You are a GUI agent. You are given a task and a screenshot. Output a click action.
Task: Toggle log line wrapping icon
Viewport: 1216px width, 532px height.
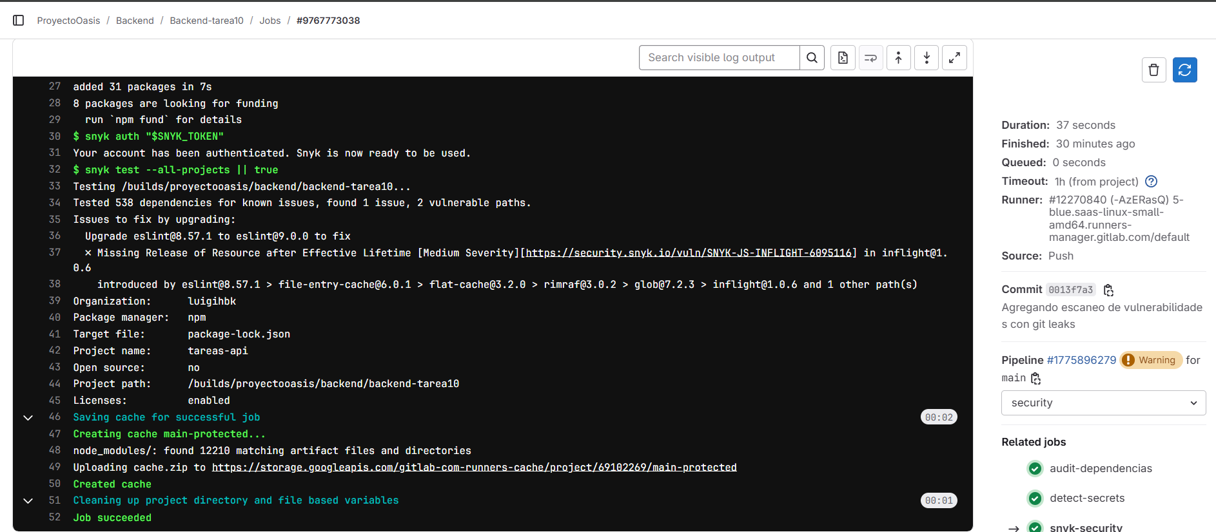pyautogui.click(x=870, y=58)
